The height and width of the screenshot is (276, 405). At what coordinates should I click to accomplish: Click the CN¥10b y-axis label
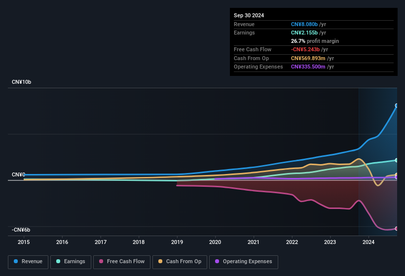pyautogui.click(x=21, y=82)
